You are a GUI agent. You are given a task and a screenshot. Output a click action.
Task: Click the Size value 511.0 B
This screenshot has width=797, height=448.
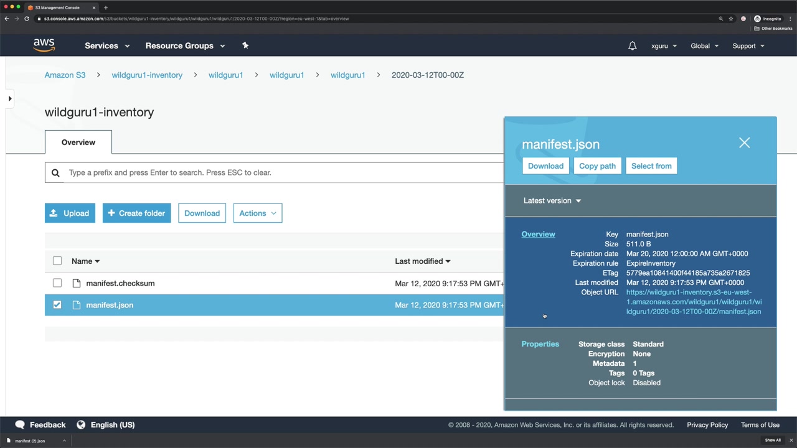tap(638, 244)
